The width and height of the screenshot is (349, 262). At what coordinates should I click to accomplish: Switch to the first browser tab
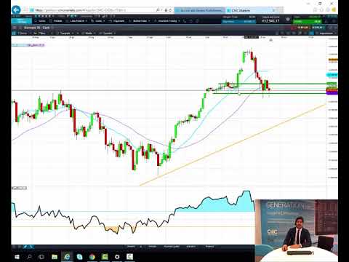[x=200, y=10]
